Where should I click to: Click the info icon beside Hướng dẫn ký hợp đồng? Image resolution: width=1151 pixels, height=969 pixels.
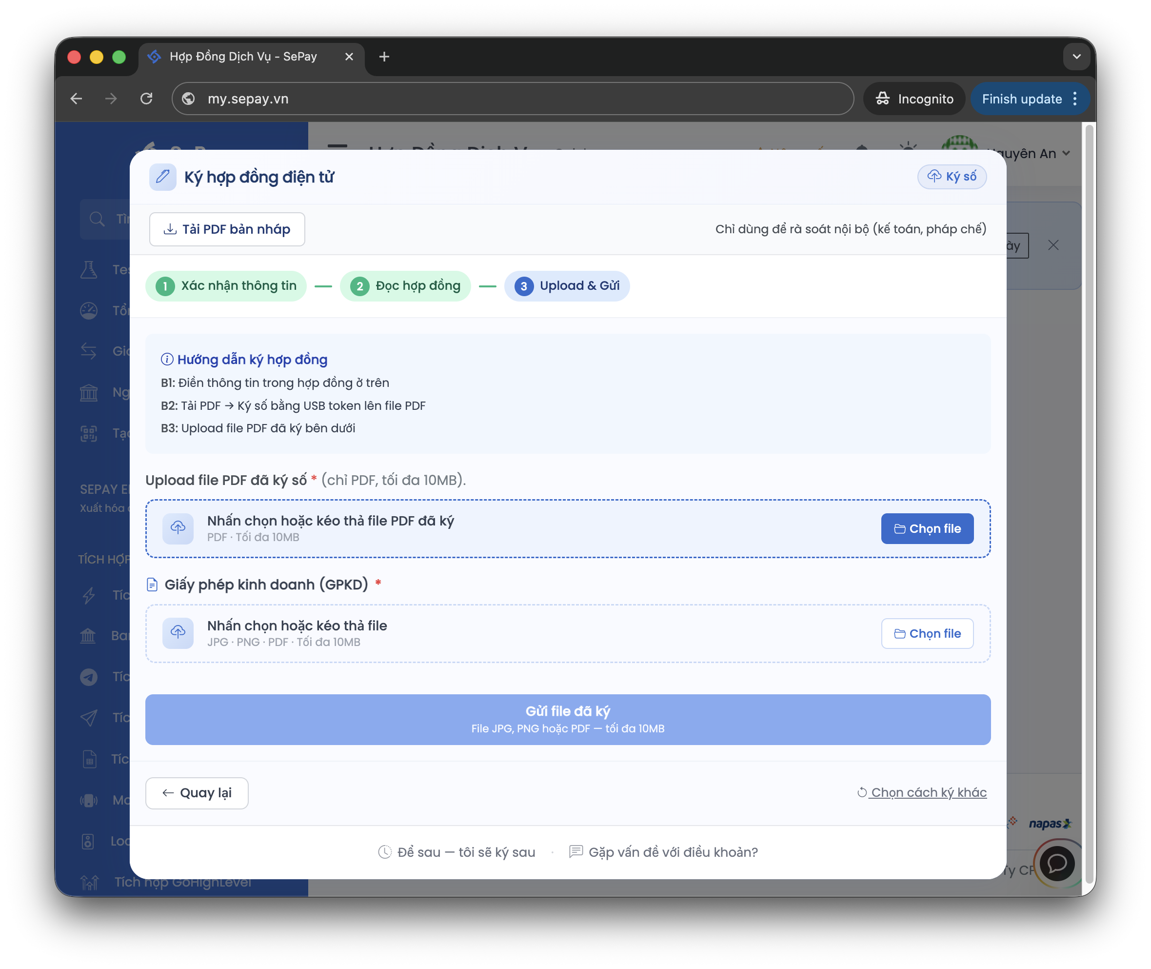pyautogui.click(x=167, y=359)
